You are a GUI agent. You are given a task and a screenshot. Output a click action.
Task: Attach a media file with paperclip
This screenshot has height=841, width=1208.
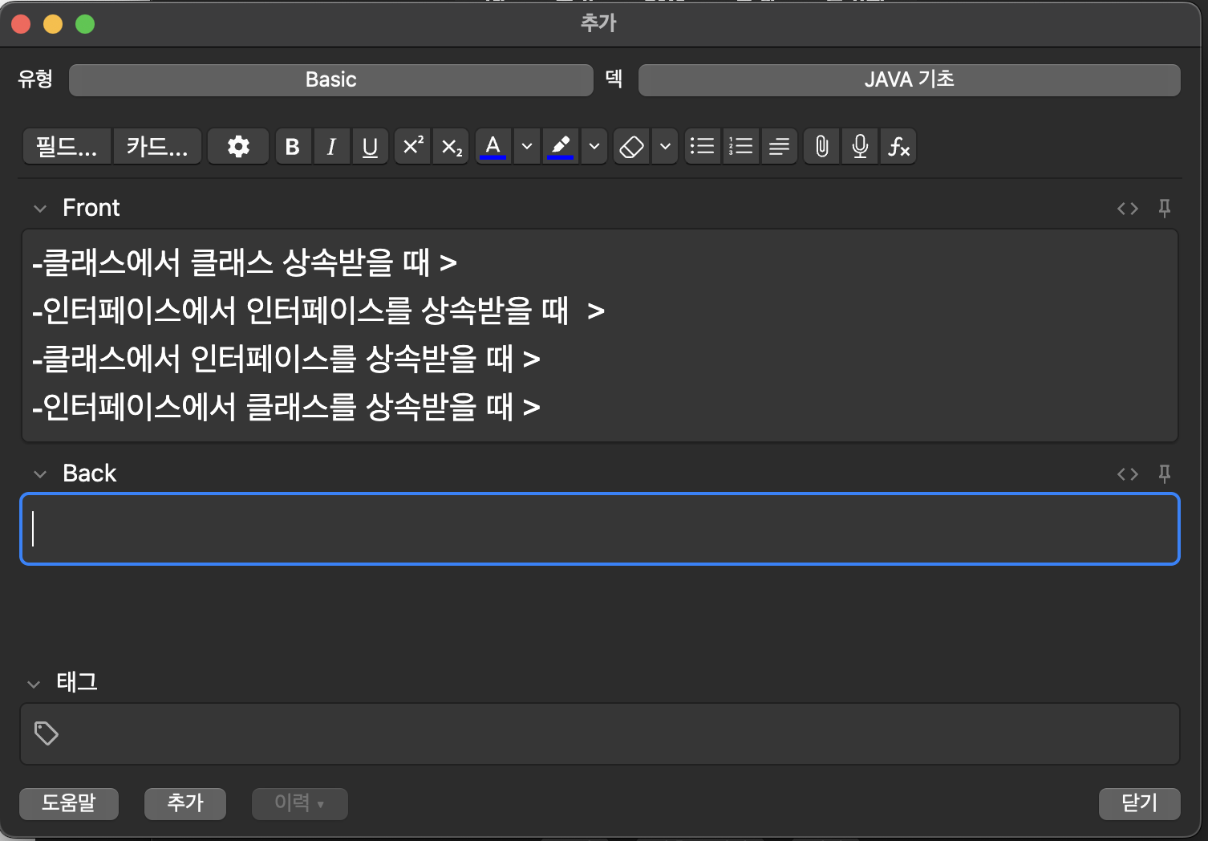click(822, 147)
